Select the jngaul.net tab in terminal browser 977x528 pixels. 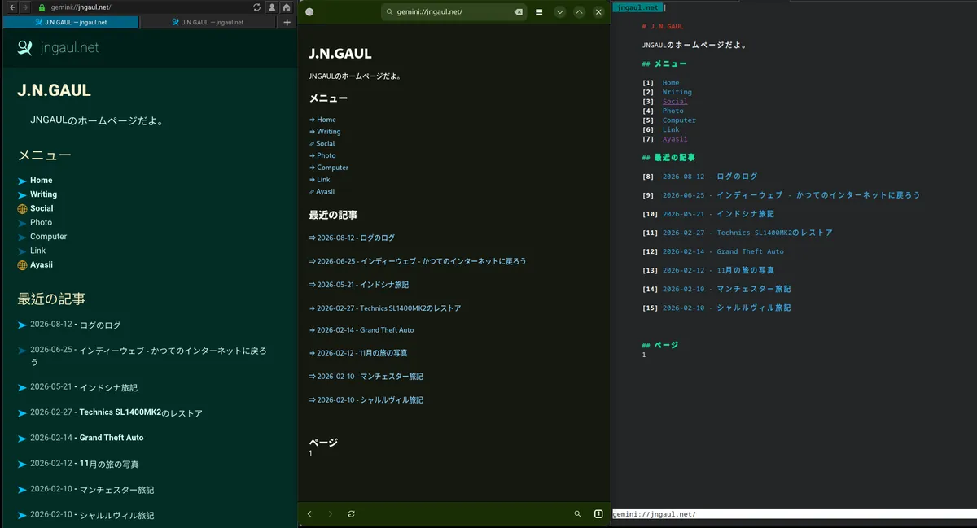[637, 7]
